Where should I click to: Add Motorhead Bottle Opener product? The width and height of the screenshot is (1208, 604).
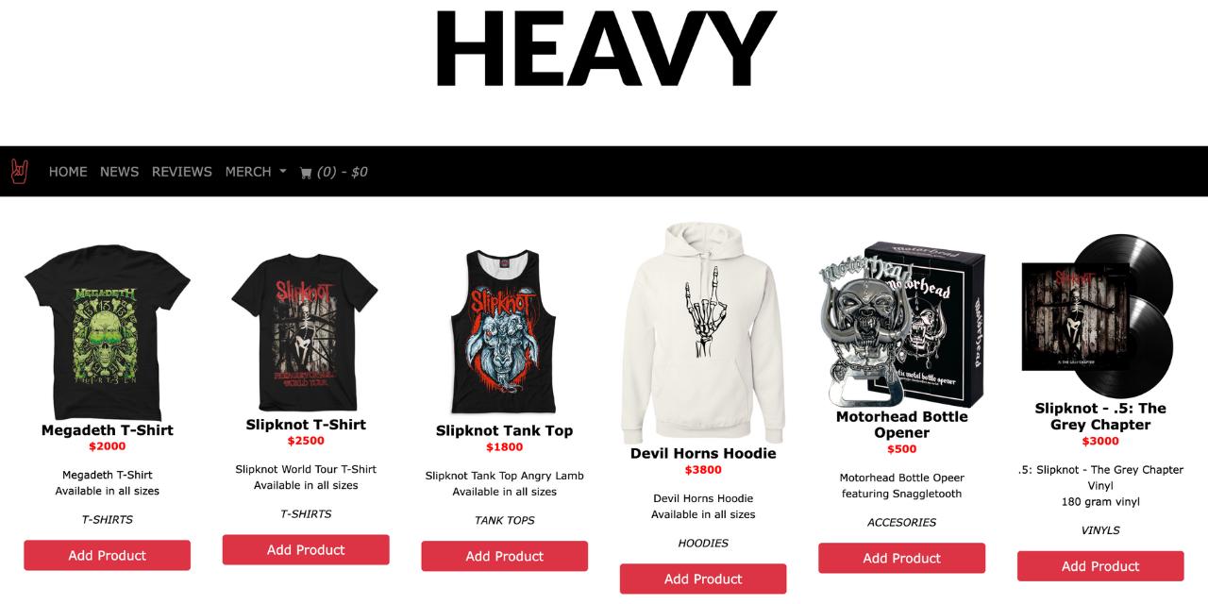(902, 559)
